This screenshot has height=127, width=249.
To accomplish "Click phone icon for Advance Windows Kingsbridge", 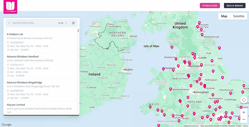I will [8, 91].
